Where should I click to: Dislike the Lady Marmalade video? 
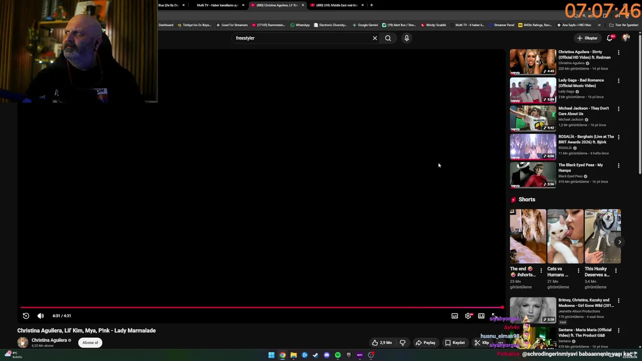402,343
